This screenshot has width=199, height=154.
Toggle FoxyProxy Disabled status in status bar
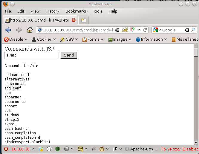pos(180,149)
